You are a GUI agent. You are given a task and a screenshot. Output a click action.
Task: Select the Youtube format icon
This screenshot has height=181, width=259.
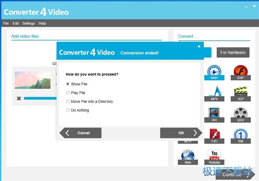point(214,157)
